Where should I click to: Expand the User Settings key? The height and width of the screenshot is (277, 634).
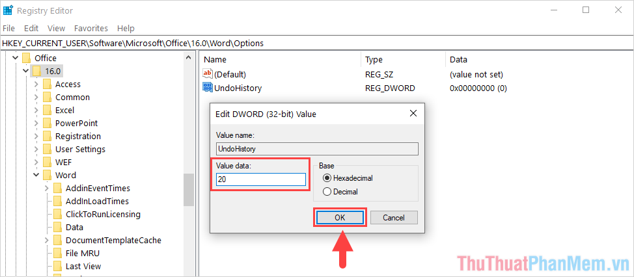click(x=36, y=149)
